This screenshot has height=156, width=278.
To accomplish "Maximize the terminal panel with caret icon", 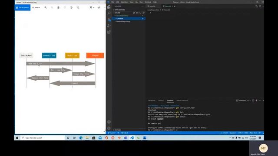I will point(260,101).
